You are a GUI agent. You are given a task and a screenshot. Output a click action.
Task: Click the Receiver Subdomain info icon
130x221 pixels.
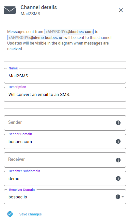pos(118,178)
